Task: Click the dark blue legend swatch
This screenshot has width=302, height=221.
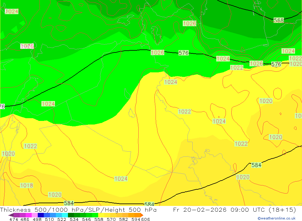Action: click(x=41, y=215)
